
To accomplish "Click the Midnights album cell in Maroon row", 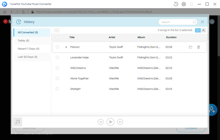I will pos(149,47).
